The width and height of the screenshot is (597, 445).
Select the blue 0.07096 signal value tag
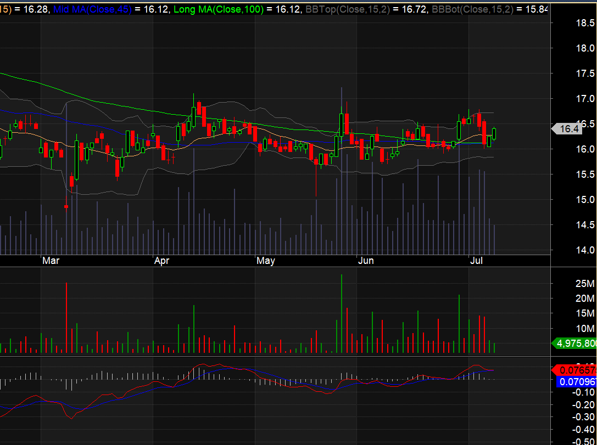click(577, 381)
